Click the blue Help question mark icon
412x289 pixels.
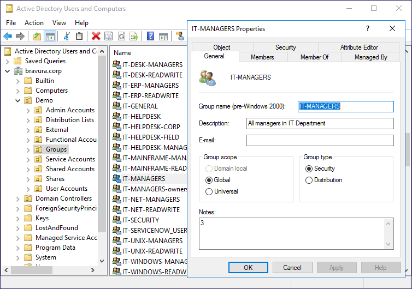point(150,36)
